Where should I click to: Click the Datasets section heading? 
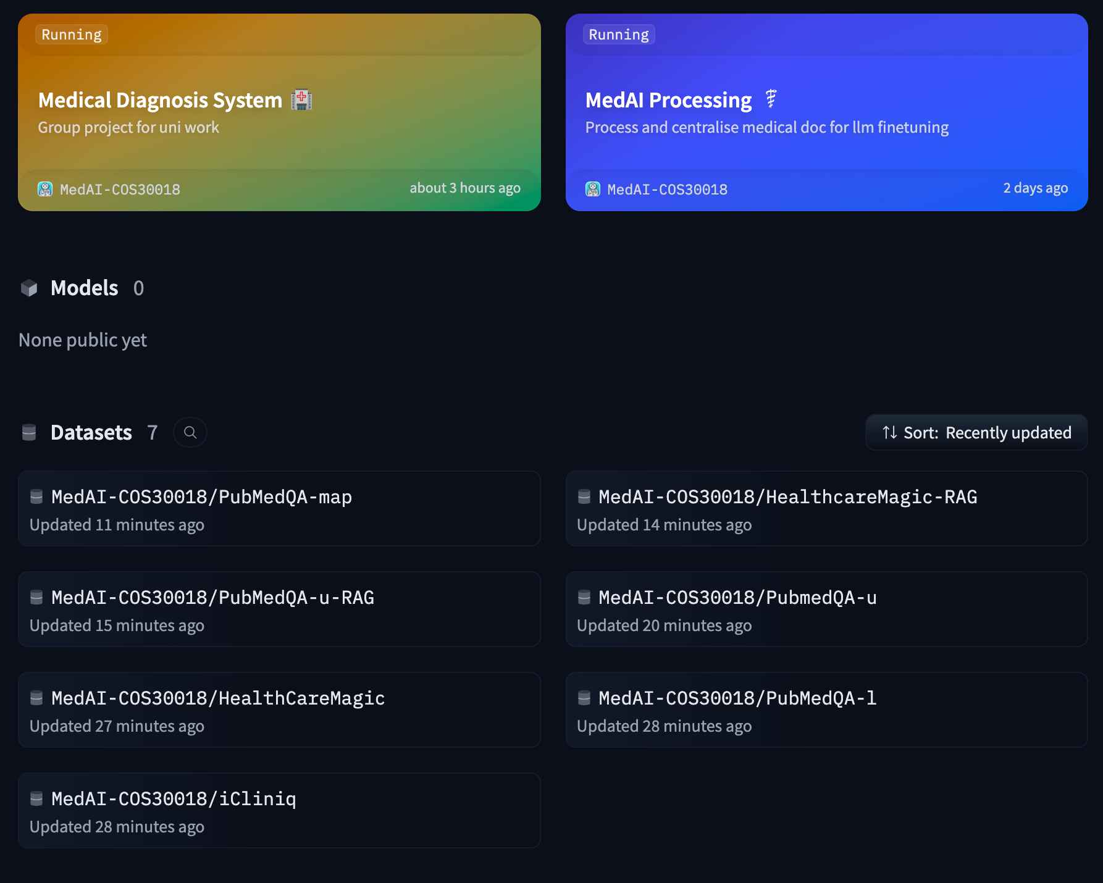tap(91, 433)
